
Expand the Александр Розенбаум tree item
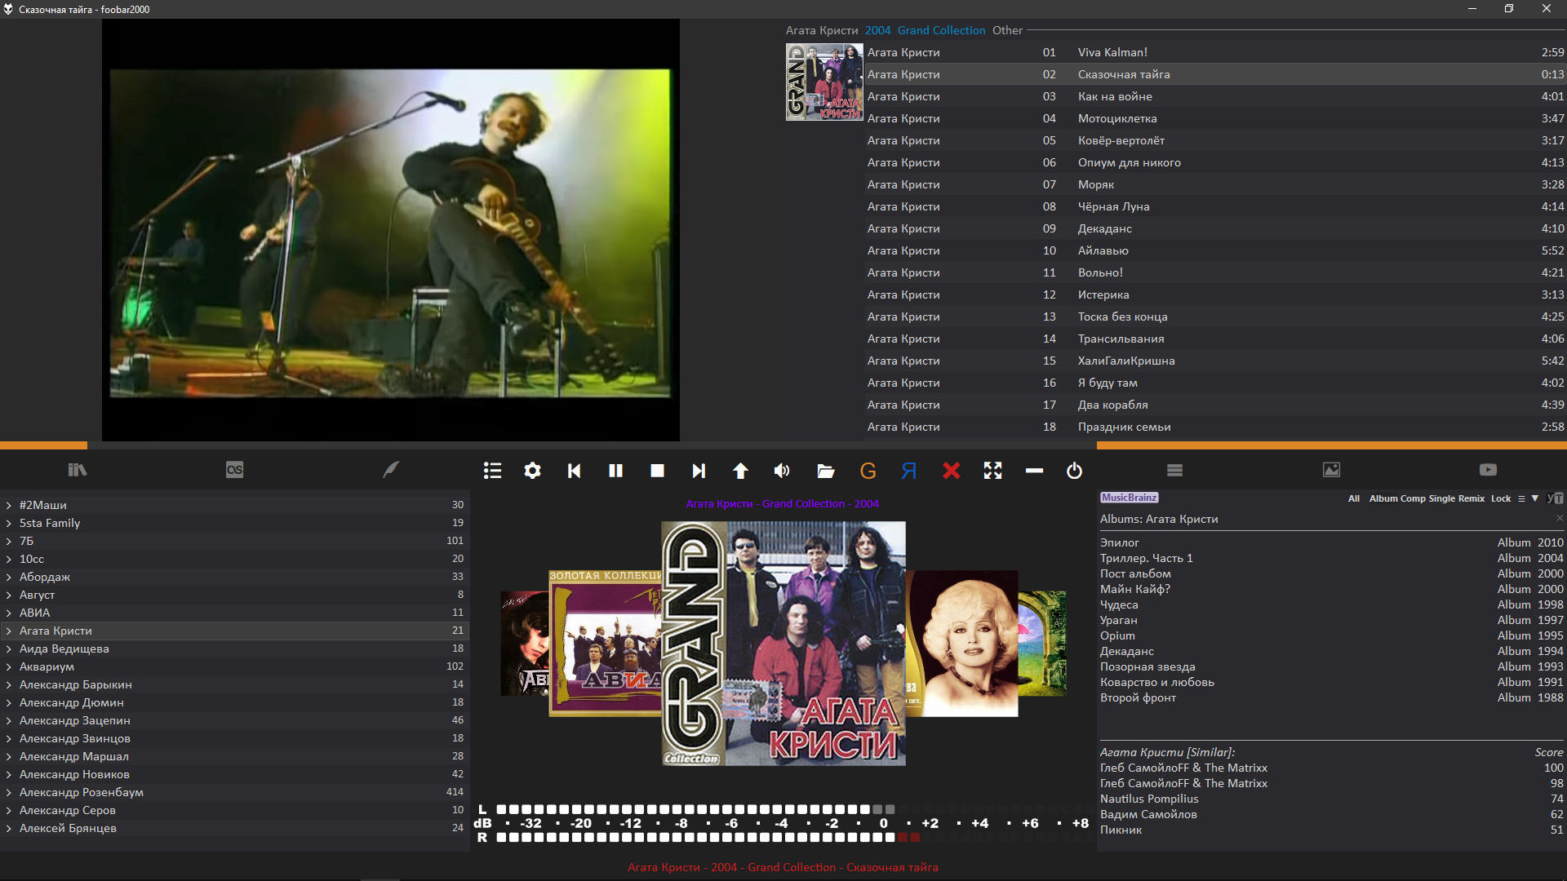(x=9, y=792)
